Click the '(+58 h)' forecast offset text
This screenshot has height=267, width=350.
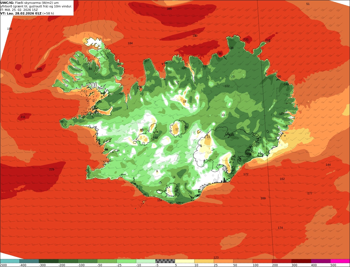pos(48,13)
